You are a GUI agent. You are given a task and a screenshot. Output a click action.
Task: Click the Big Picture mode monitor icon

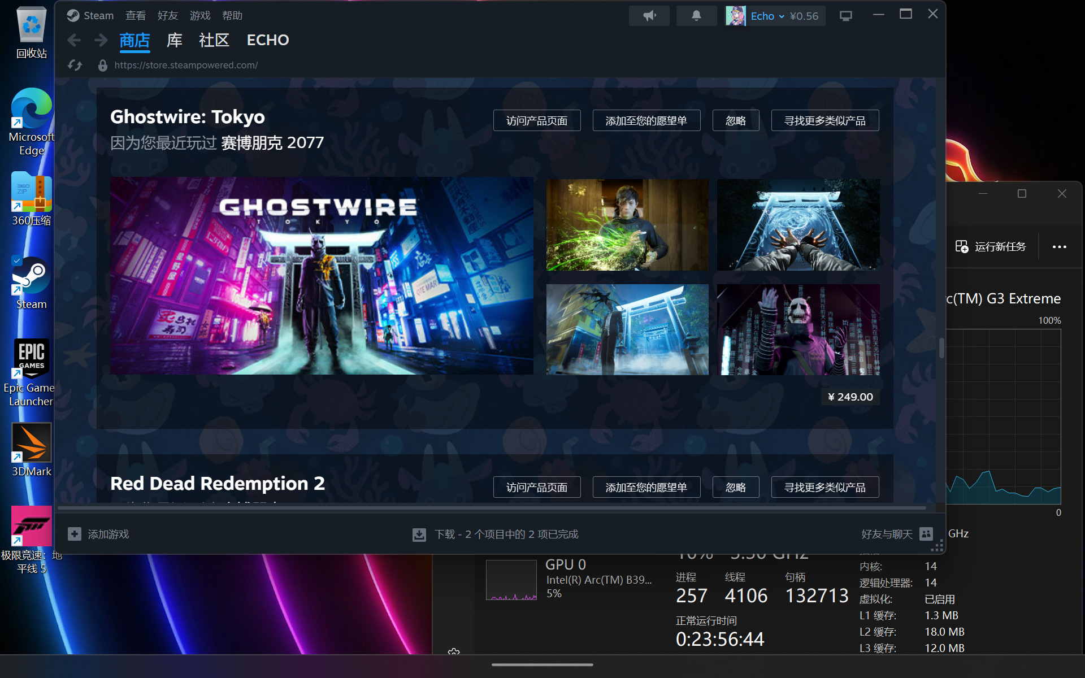click(845, 16)
